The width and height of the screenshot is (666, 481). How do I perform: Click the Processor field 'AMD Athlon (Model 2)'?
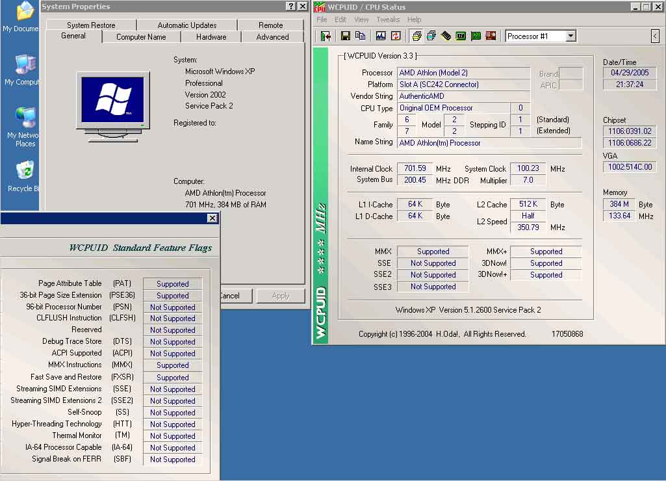463,73
